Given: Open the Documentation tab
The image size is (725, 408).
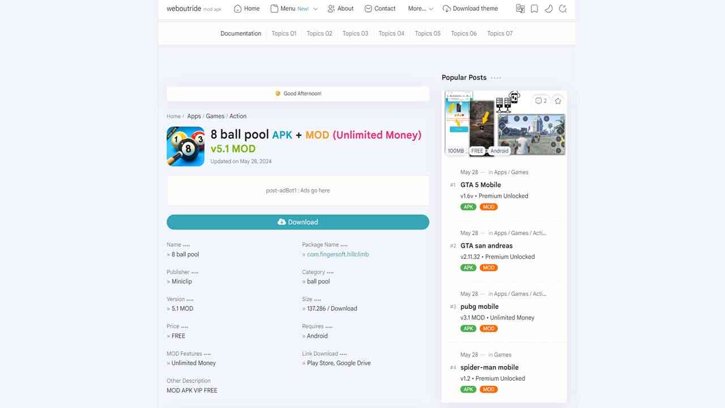Looking at the screenshot, I should click(241, 33).
